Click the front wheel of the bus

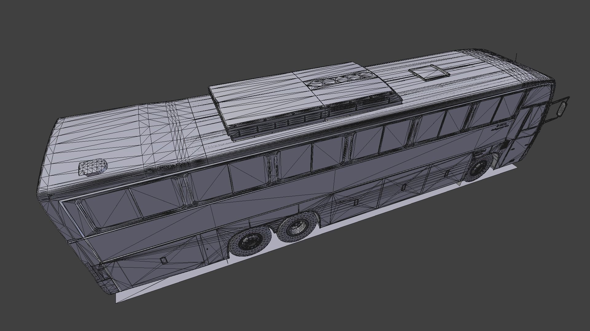click(478, 168)
